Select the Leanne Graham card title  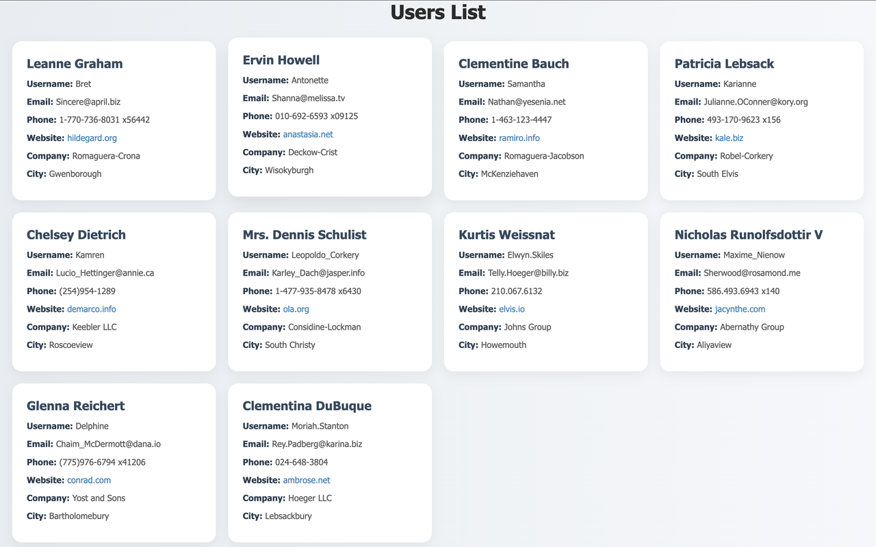pos(75,64)
